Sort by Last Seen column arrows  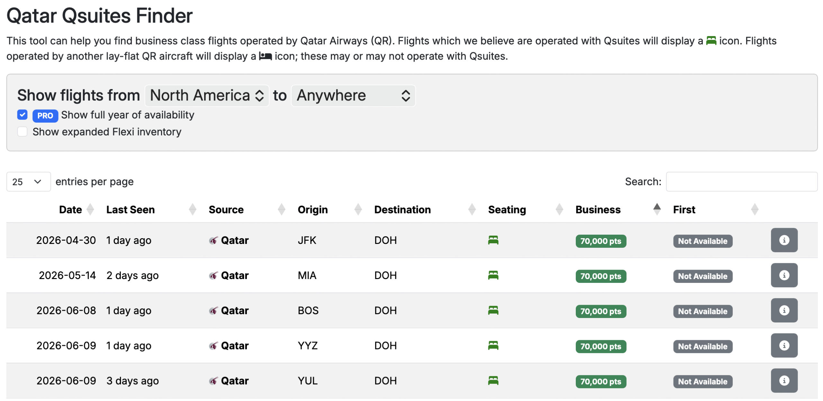pos(192,210)
